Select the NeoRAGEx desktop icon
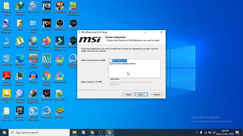This screenshot has height=136, width=243. (60, 7)
